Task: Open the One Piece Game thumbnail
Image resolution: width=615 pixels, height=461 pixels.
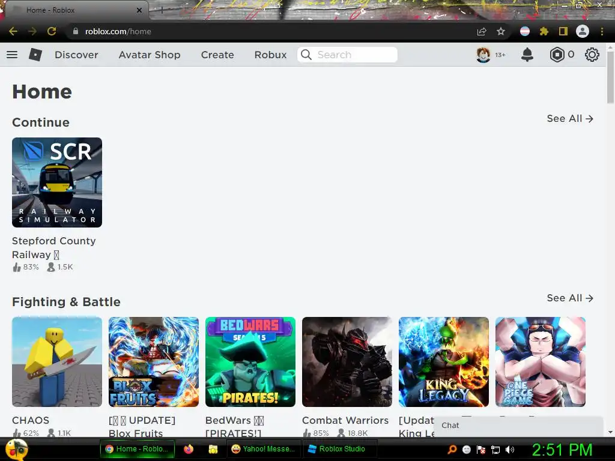Action: point(541,362)
